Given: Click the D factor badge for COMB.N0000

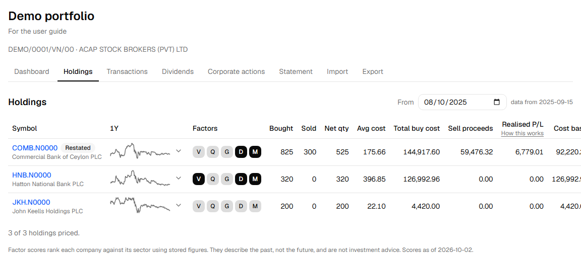Looking at the screenshot, I should pos(241,152).
